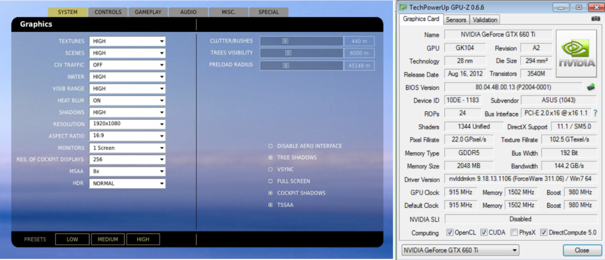Click the GPU-Z screenshot camera icon
This screenshot has width=605, height=260.
point(595,19)
